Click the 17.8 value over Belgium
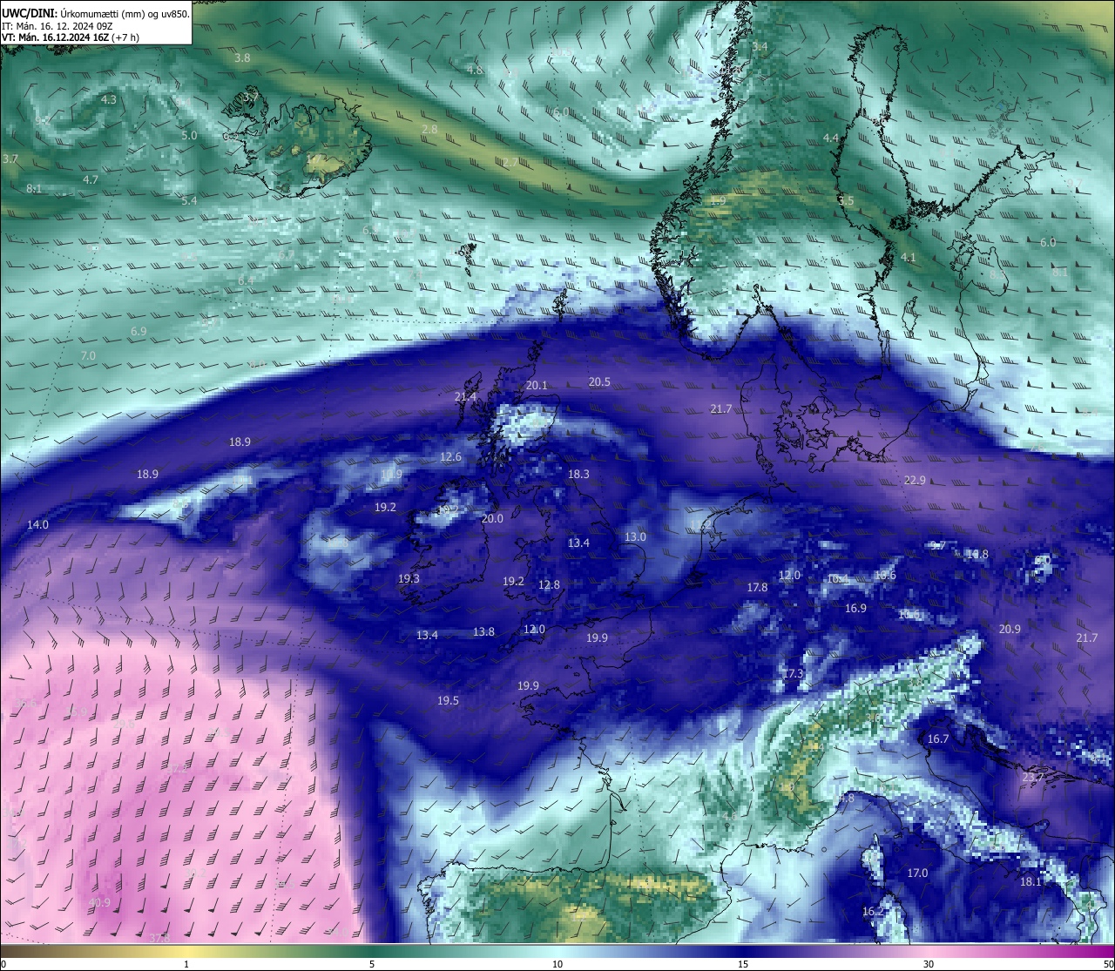Image resolution: width=1115 pixels, height=971 pixels. click(x=757, y=588)
